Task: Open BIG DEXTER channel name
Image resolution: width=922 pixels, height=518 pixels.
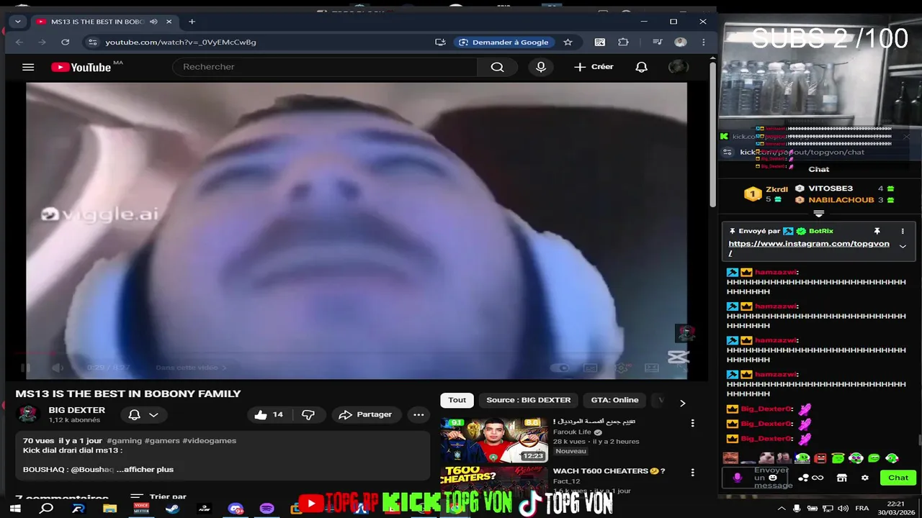Action: 77,410
